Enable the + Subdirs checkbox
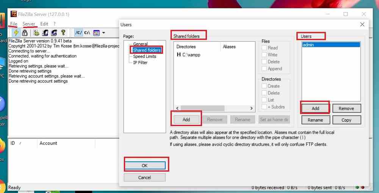This screenshot has width=379, height=193. tap(264, 107)
